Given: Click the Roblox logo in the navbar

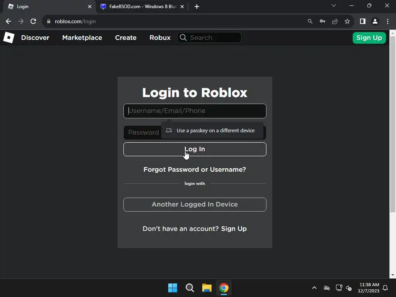Looking at the screenshot, I should coord(9,38).
